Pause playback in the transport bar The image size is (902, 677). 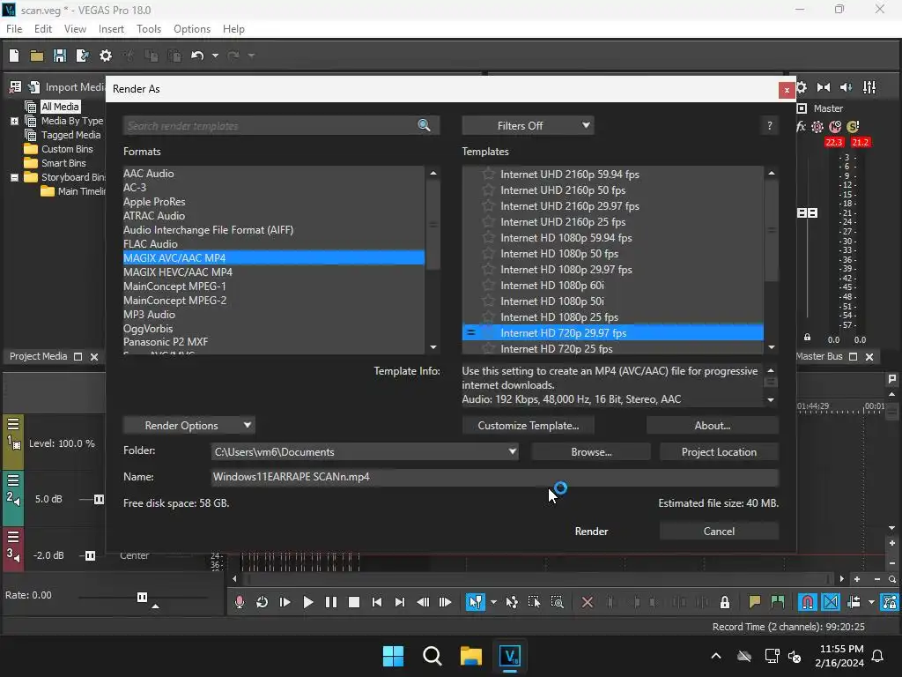pyautogui.click(x=331, y=602)
